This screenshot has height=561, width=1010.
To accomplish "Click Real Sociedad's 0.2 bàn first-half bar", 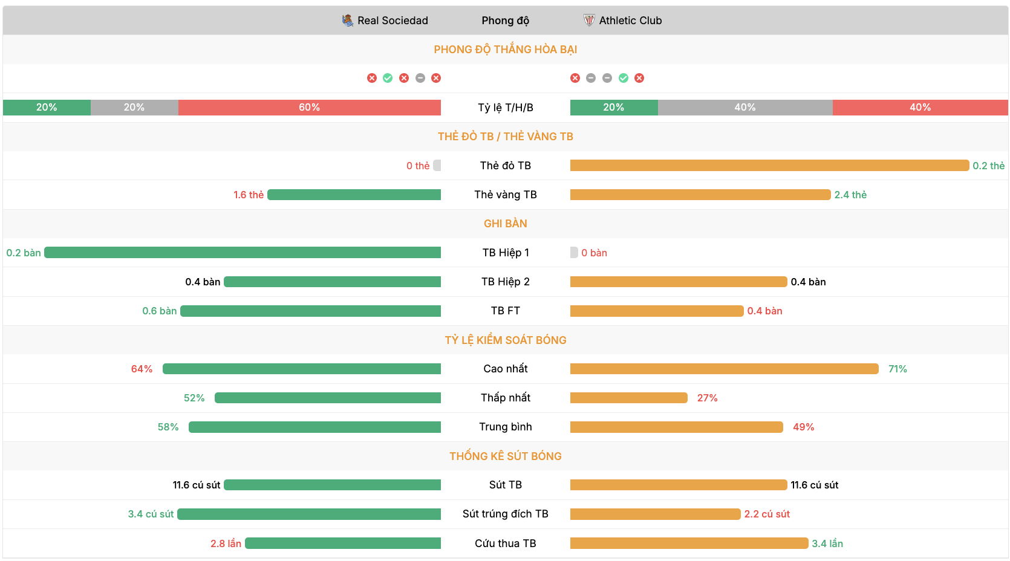I will (242, 253).
